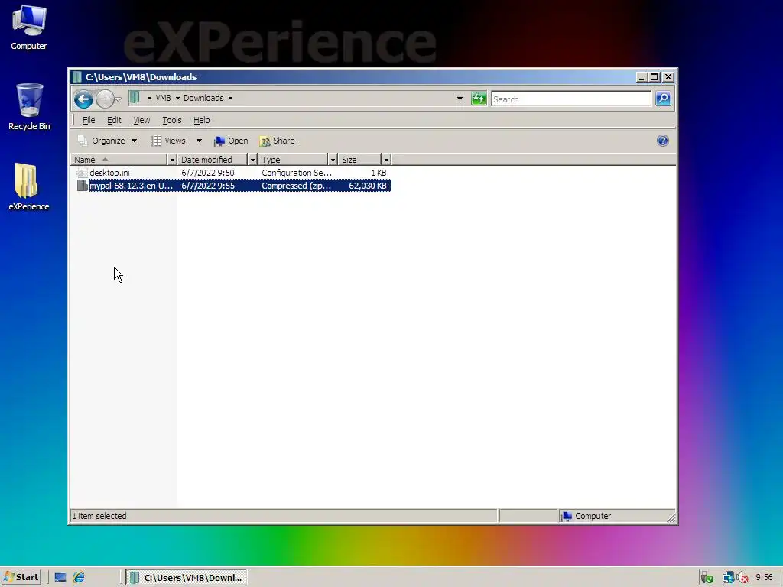Select the desktop.ini file name
This screenshot has width=783, height=587.
click(109, 173)
